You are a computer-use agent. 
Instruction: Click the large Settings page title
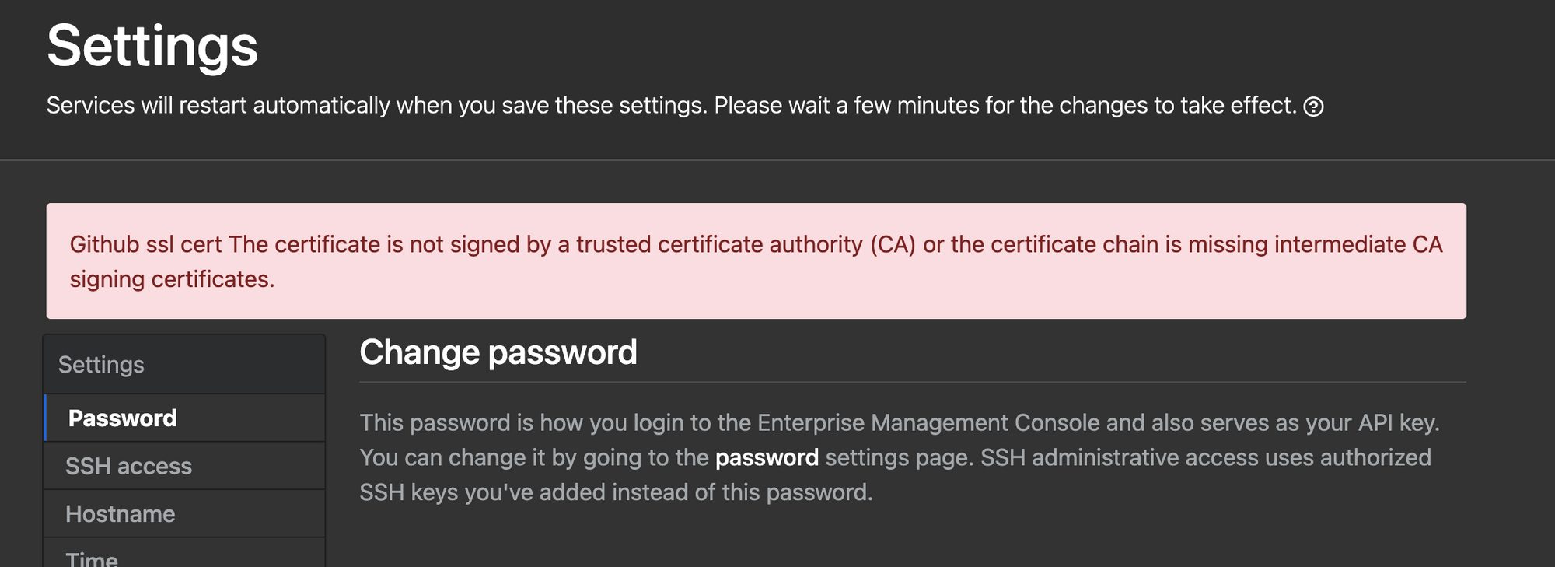[152, 46]
